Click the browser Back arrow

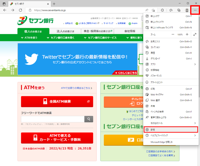(5, 10)
